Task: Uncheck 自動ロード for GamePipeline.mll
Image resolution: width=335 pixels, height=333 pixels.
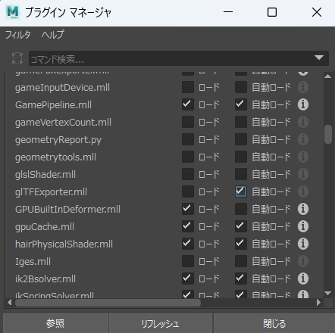Action: pos(241,104)
